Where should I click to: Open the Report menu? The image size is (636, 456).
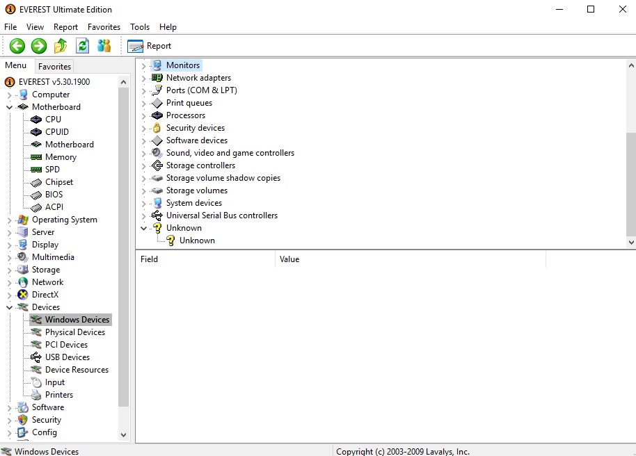point(65,27)
